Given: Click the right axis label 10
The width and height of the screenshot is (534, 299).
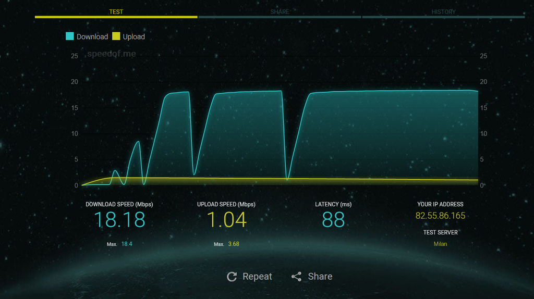Looking at the screenshot, I should coord(483,134).
